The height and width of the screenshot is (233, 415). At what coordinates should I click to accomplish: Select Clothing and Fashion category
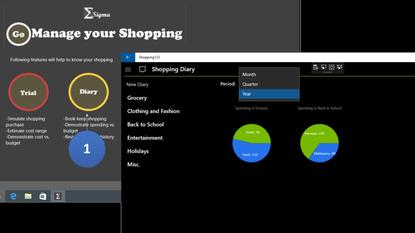click(153, 111)
